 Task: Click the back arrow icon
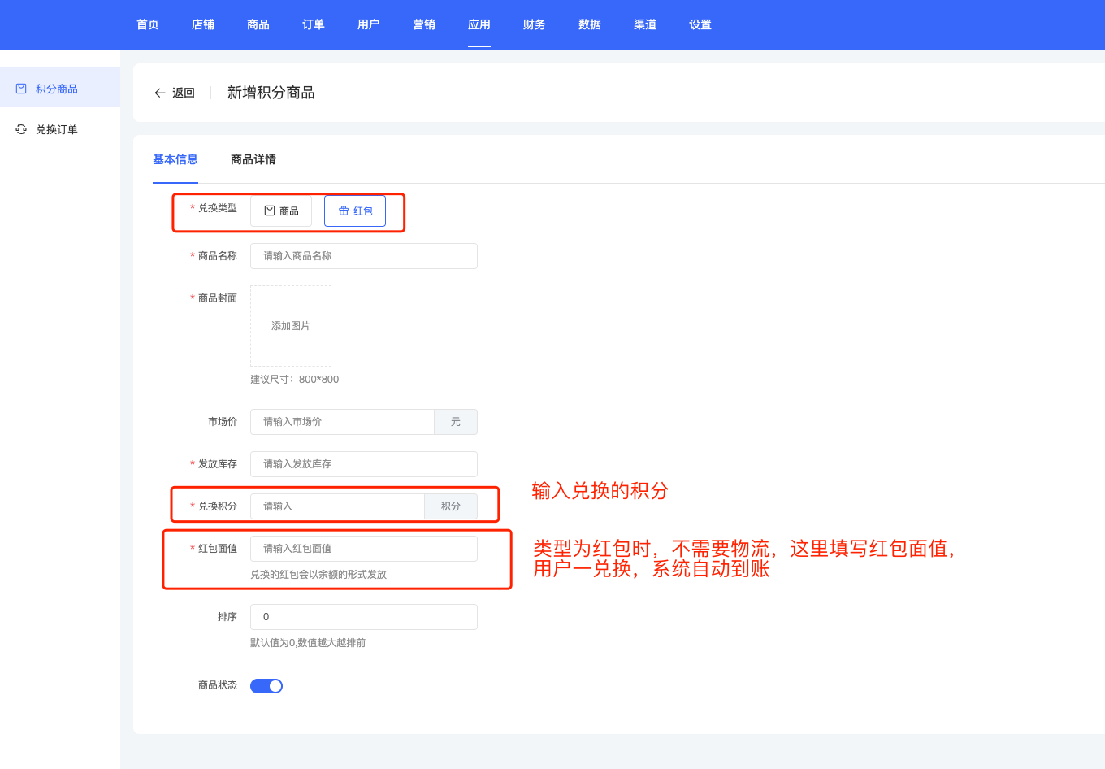pyautogui.click(x=160, y=93)
